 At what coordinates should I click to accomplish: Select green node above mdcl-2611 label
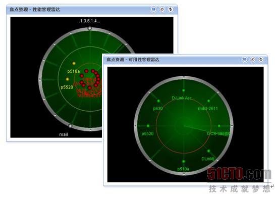click(x=208, y=101)
